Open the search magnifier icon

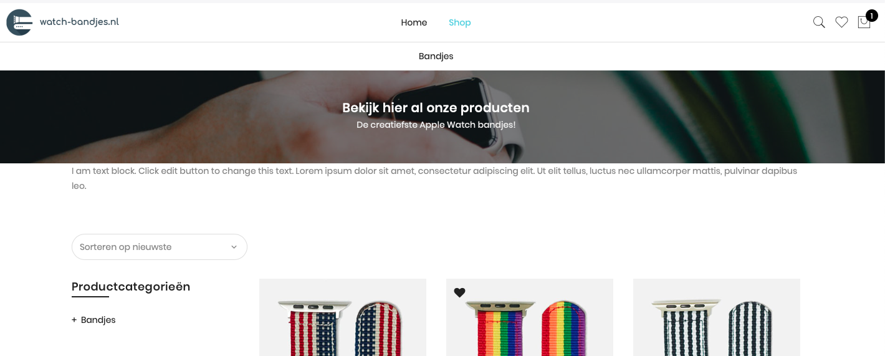tap(819, 22)
